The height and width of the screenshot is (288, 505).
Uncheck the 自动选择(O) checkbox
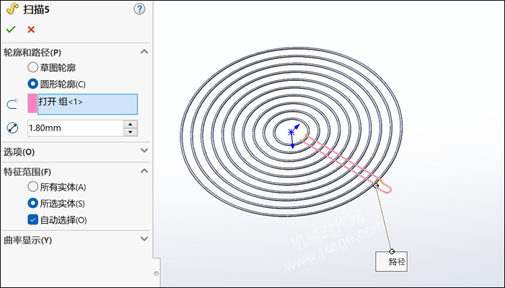32,219
